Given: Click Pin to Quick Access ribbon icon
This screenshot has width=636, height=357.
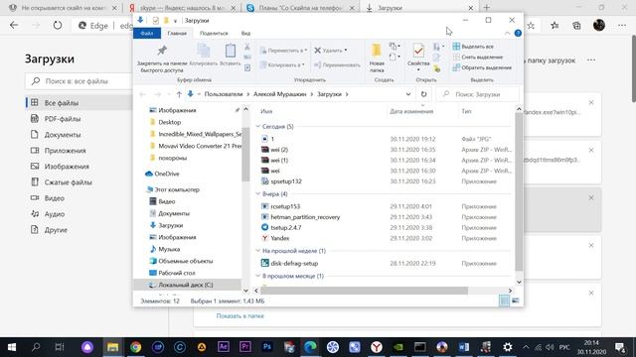Looking at the screenshot, I should pyautogui.click(x=162, y=51).
